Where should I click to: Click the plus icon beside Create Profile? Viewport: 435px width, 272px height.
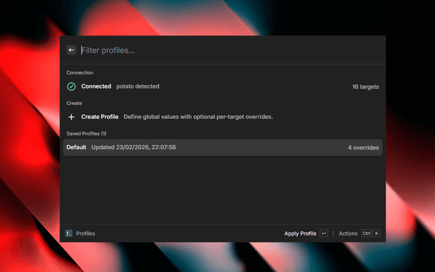[x=71, y=117]
